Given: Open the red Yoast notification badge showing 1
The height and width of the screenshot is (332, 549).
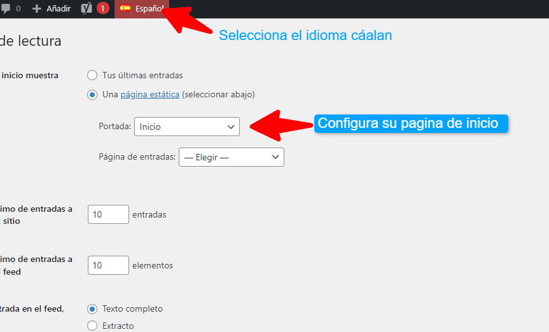Looking at the screenshot, I should tap(102, 8).
